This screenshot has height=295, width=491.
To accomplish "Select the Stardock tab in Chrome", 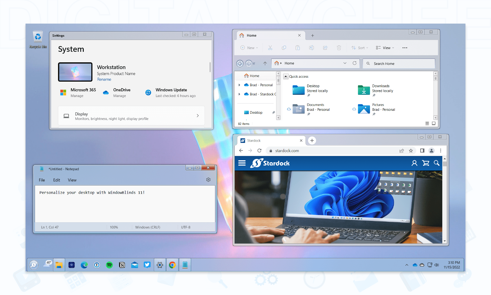I will pos(271,141).
